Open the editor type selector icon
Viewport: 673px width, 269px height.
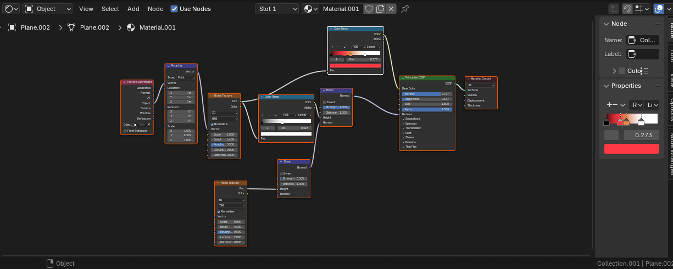[11, 9]
